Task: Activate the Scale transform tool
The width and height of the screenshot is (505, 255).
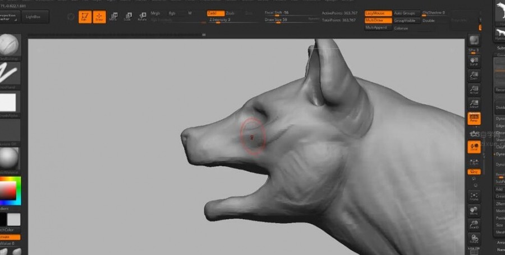Action: point(128,17)
